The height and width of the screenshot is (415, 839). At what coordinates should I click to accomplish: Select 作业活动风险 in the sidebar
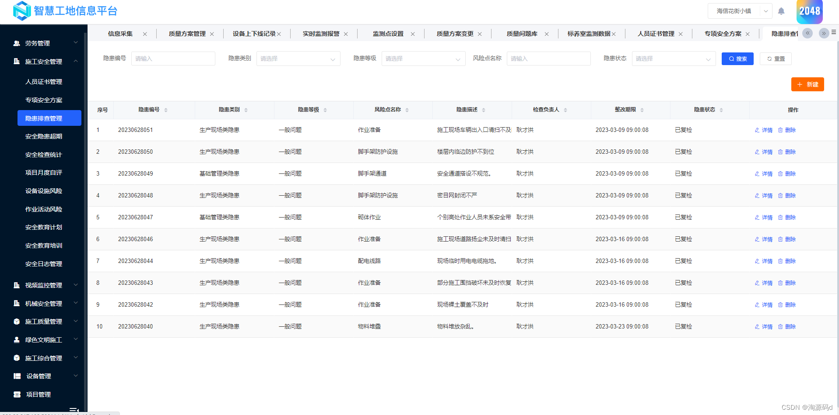coord(44,209)
